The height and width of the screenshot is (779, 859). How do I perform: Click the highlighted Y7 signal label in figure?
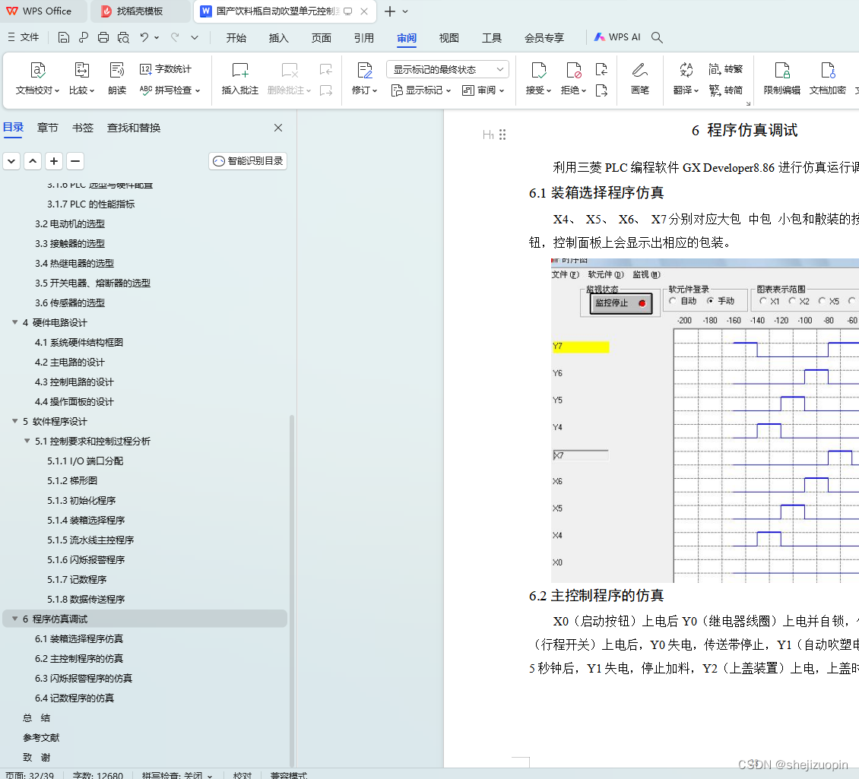pos(580,347)
